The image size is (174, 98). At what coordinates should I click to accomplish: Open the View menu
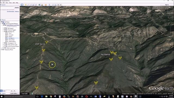click(7, 2)
